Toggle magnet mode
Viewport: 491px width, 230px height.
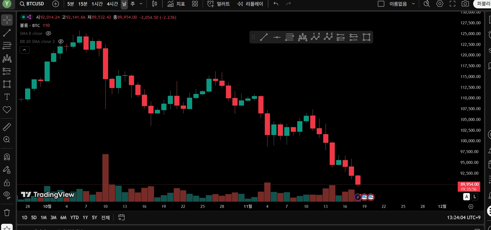point(7,157)
